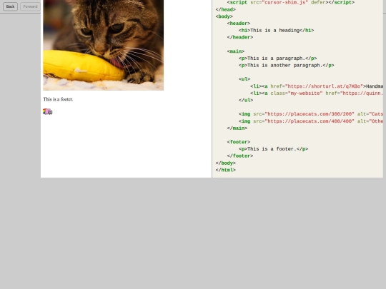The image size is (386, 289).
Task: Click the opening <main> tag in code
Action: (x=236, y=51)
